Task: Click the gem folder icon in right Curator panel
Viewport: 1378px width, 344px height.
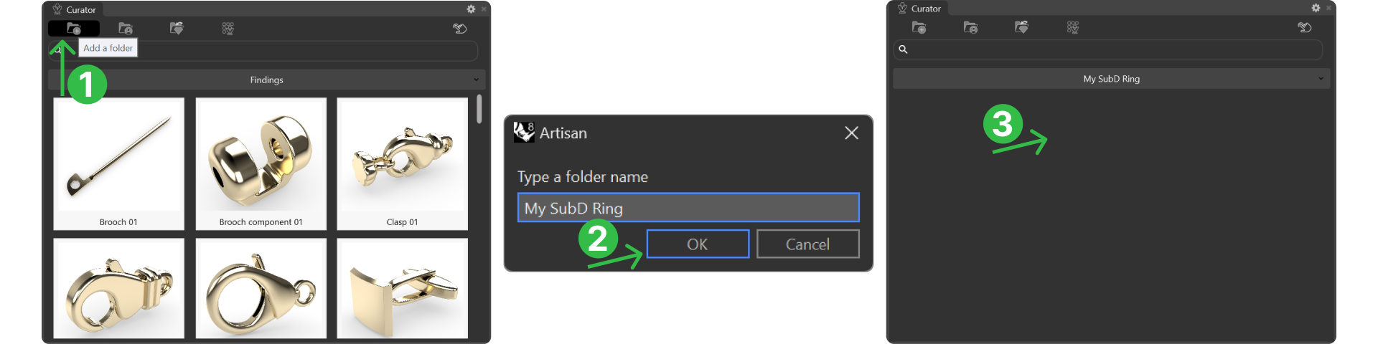Action: pyautogui.click(x=1021, y=27)
